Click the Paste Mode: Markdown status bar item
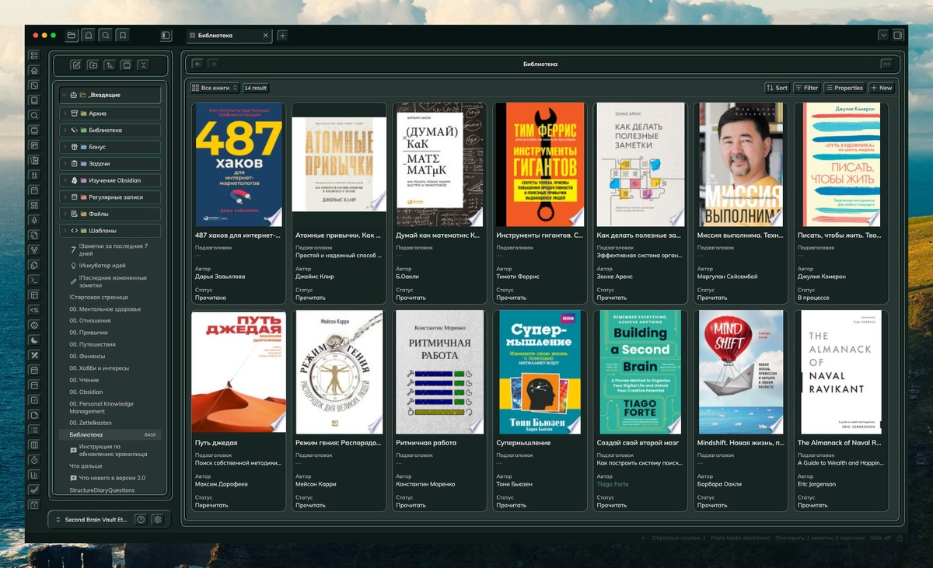The width and height of the screenshot is (933, 568). pos(742,538)
